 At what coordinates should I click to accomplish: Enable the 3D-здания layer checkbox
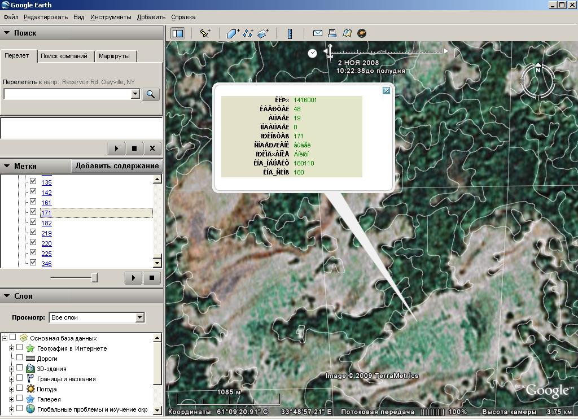click(20, 368)
